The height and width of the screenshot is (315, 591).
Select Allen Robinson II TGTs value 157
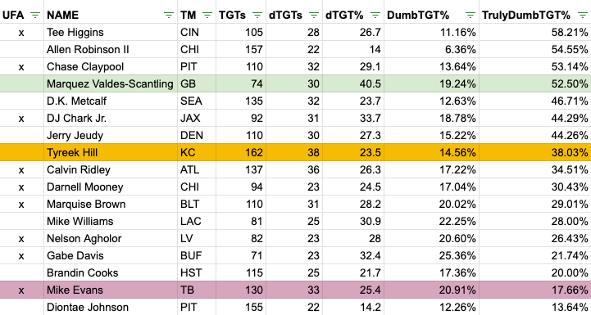coord(253,50)
